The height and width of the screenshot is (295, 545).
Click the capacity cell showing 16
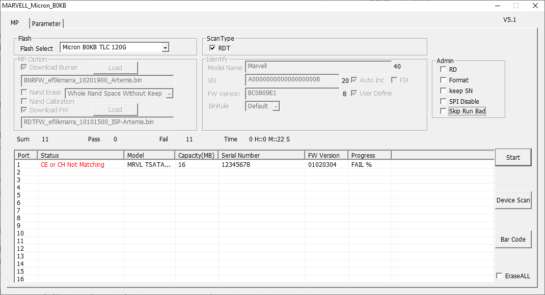pos(182,165)
